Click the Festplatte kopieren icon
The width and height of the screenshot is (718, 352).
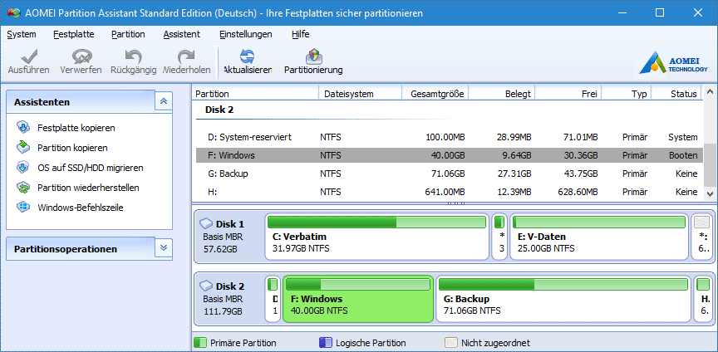(23, 128)
